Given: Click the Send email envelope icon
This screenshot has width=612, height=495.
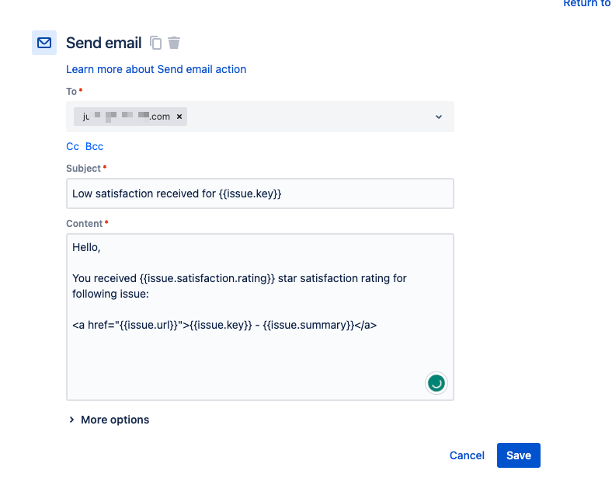Looking at the screenshot, I should tap(44, 43).
